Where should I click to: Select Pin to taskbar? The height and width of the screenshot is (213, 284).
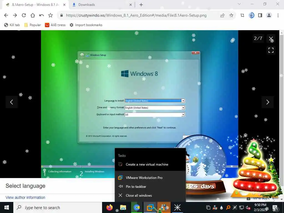pos(150,187)
